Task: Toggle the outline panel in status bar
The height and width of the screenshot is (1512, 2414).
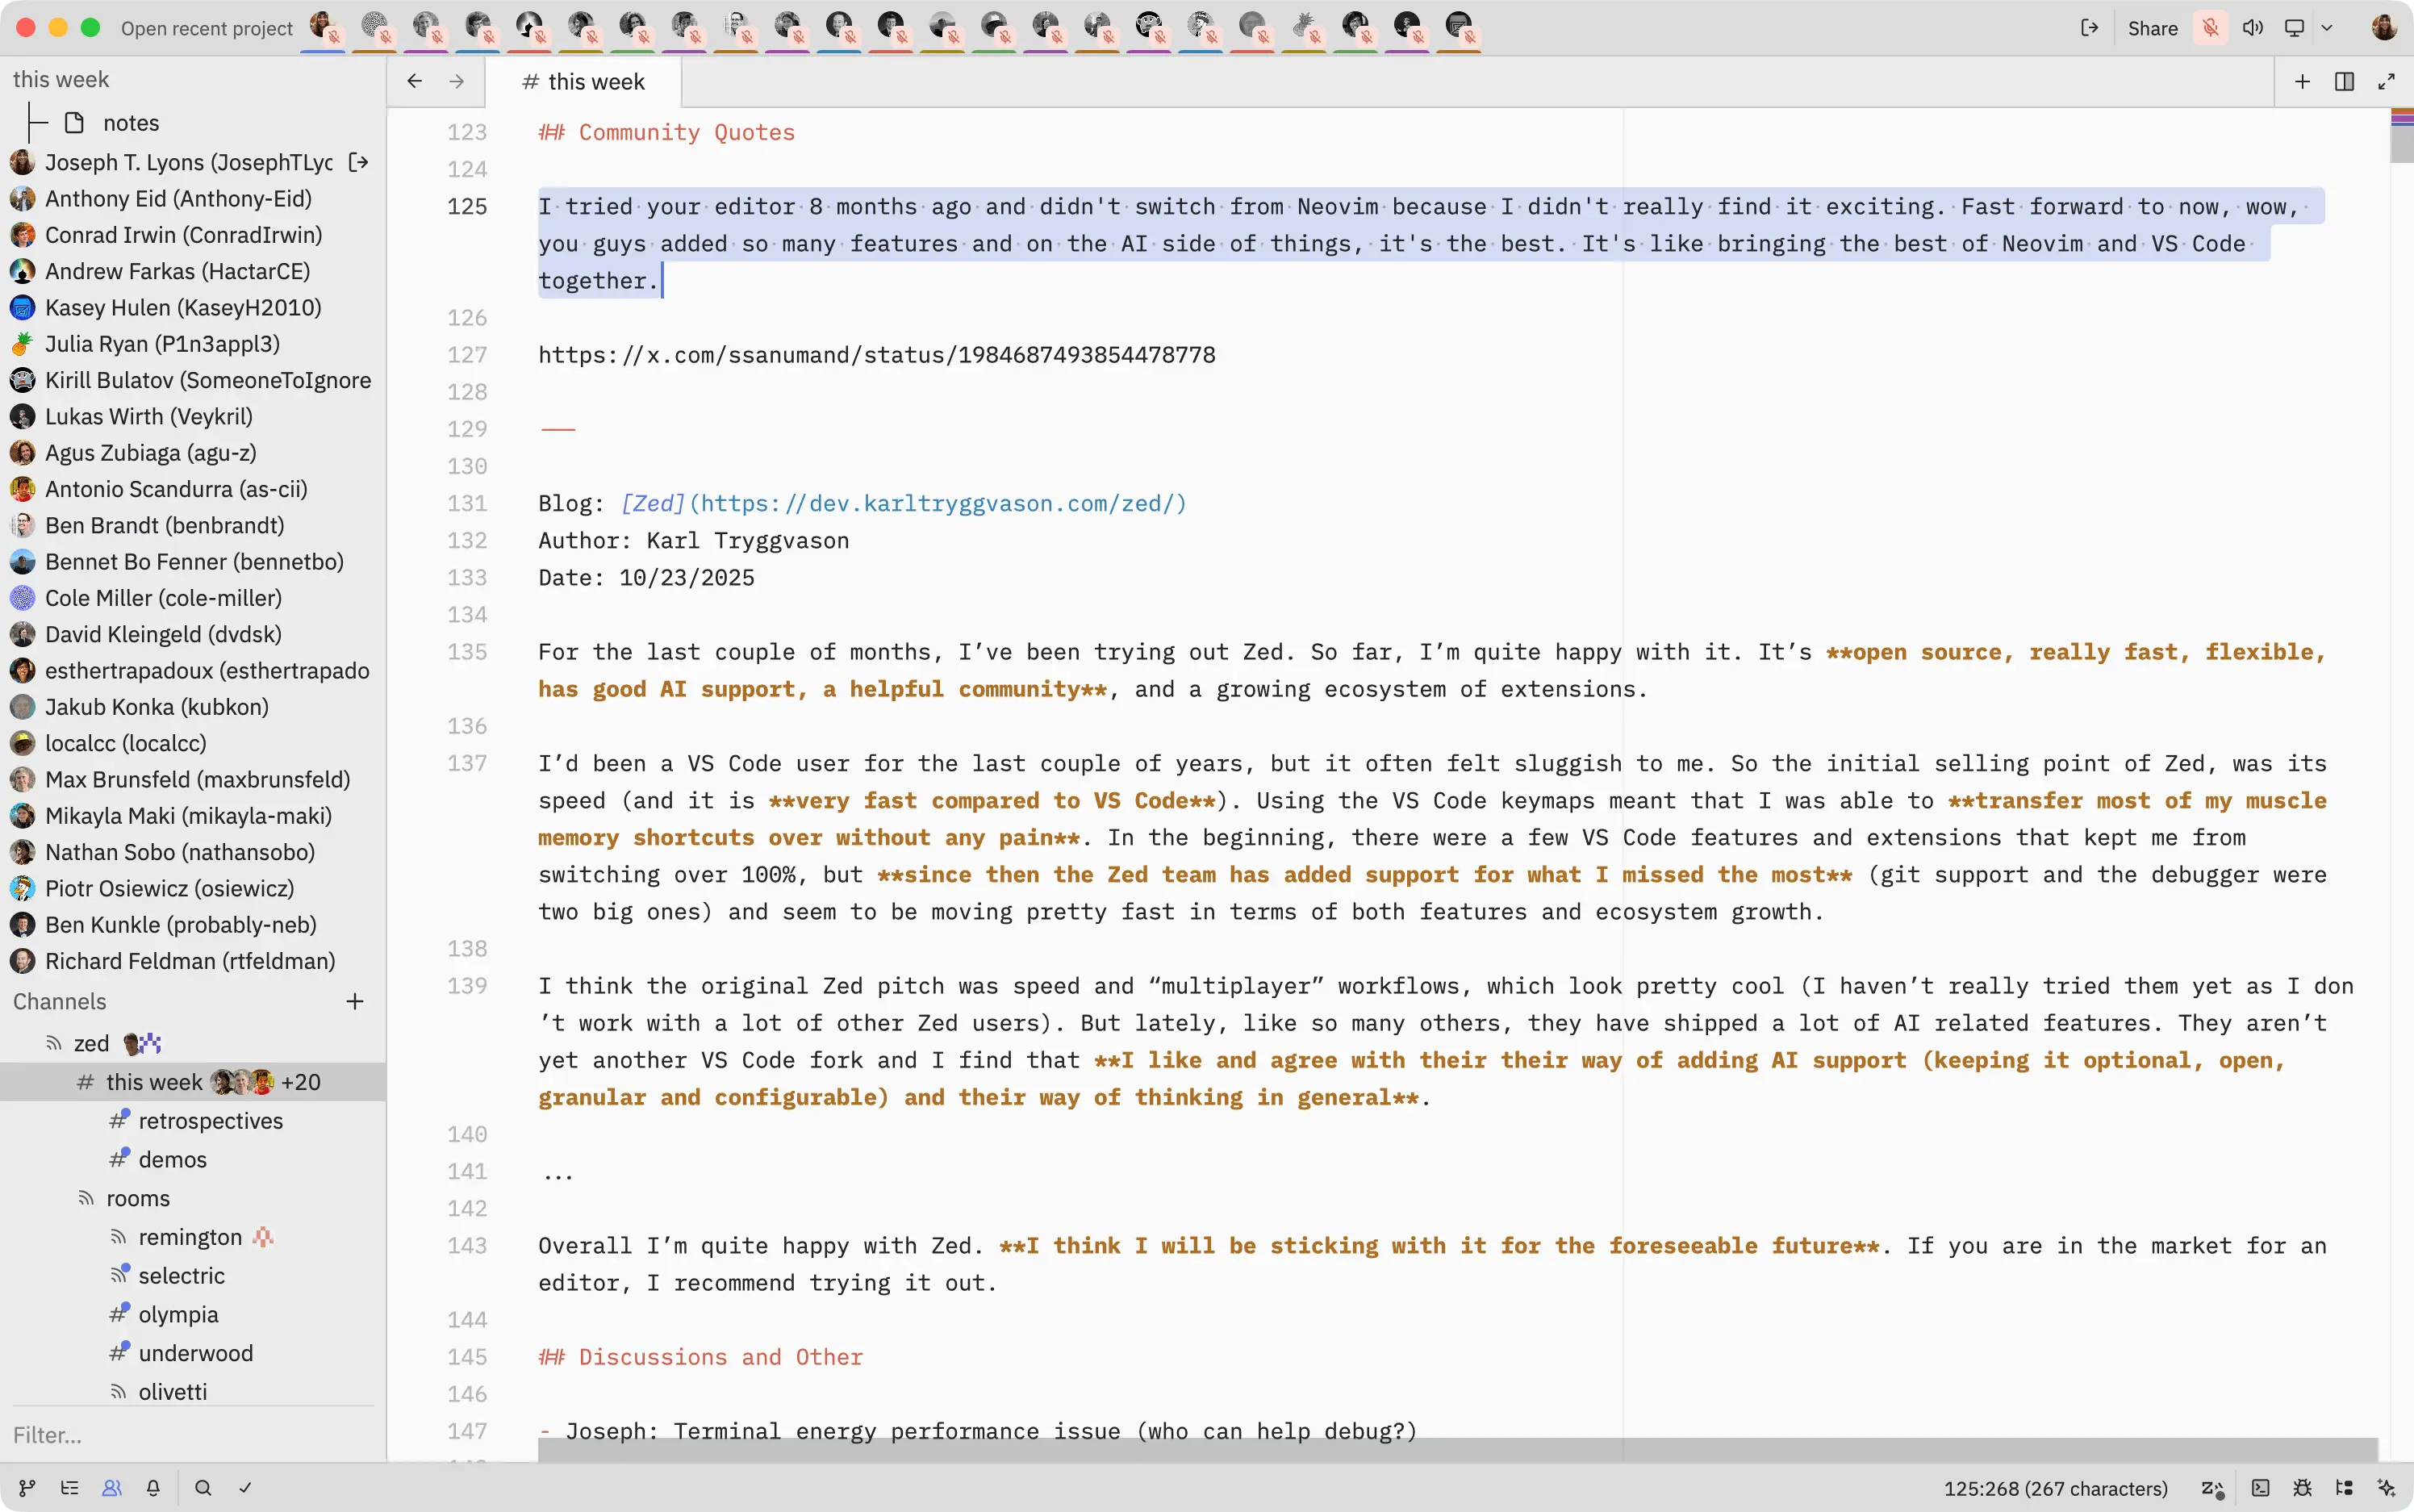Action: [69, 1488]
